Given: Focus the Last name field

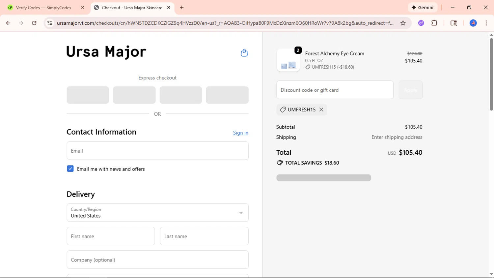Looking at the screenshot, I should [204, 236].
